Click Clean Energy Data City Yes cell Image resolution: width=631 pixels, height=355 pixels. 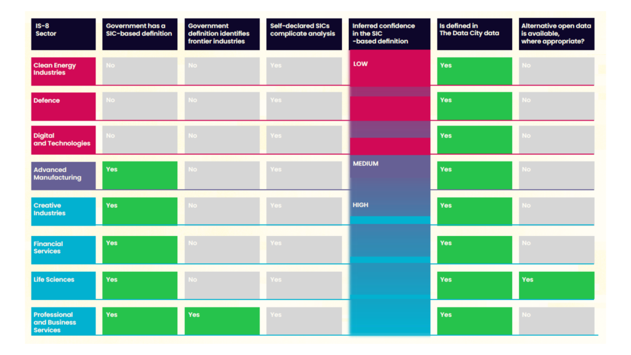(474, 71)
